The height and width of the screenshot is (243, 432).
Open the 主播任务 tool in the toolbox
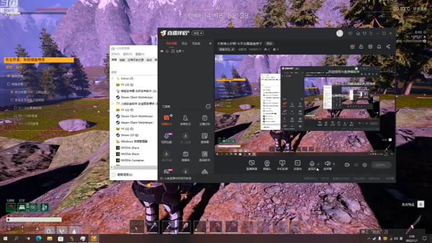point(205,120)
